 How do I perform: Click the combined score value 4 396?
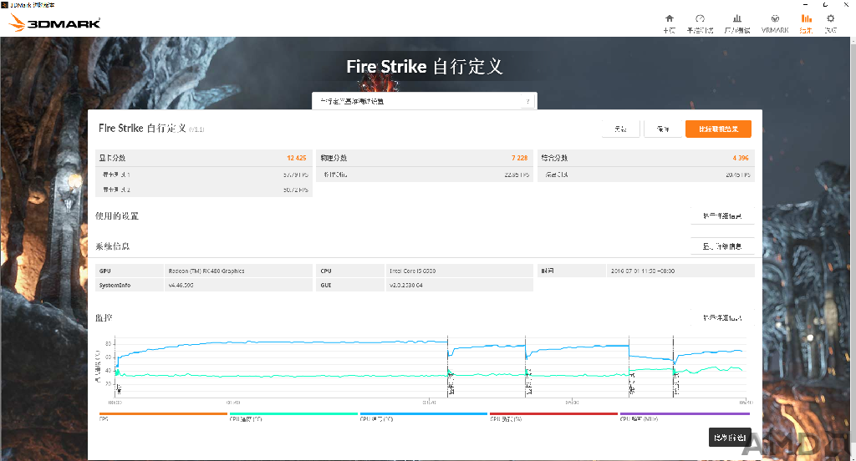click(741, 158)
